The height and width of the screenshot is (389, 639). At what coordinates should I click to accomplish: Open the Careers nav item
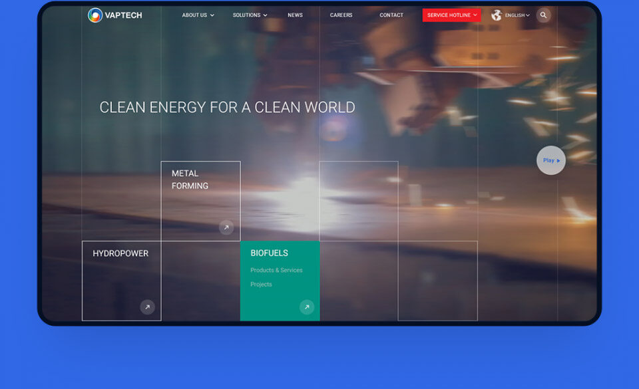(341, 15)
